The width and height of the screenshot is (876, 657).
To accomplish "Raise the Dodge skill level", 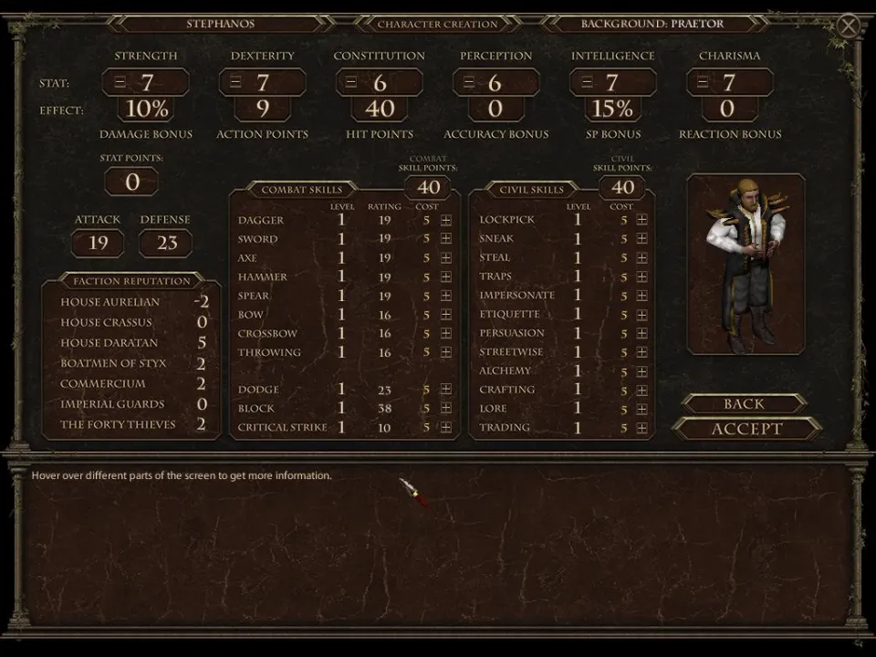I will tap(446, 391).
